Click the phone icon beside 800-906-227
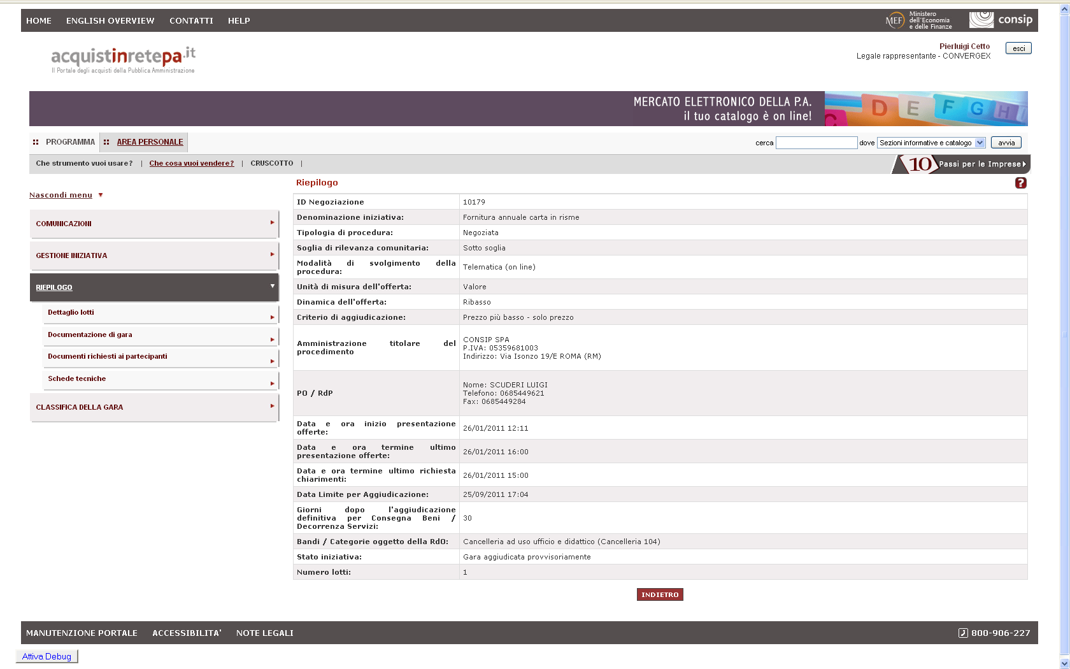Screen dimensions: 1070x669 pos(963,633)
